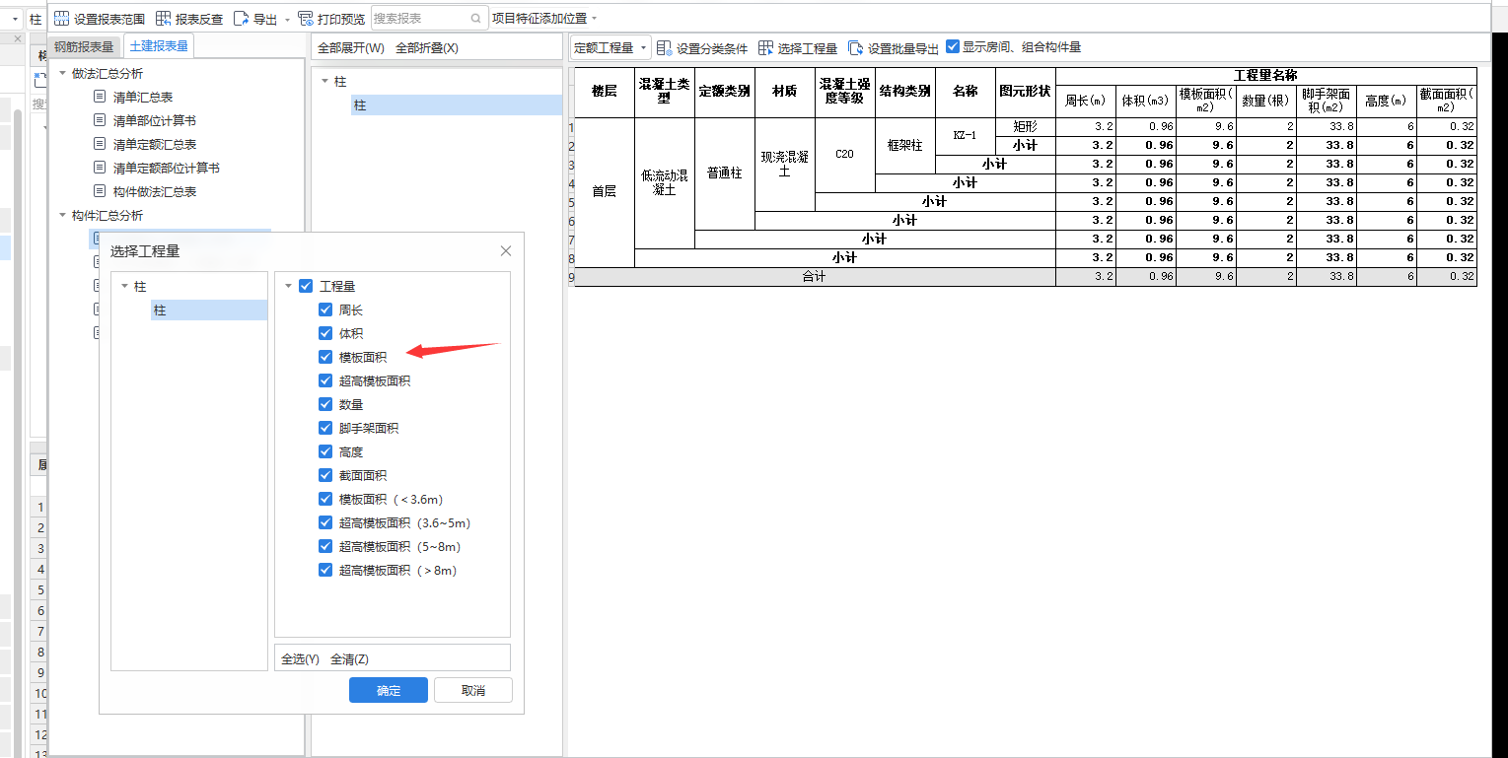Click report icon beside 清单汇总表
This screenshot has height=758, width=1508.
pos(99,97)
